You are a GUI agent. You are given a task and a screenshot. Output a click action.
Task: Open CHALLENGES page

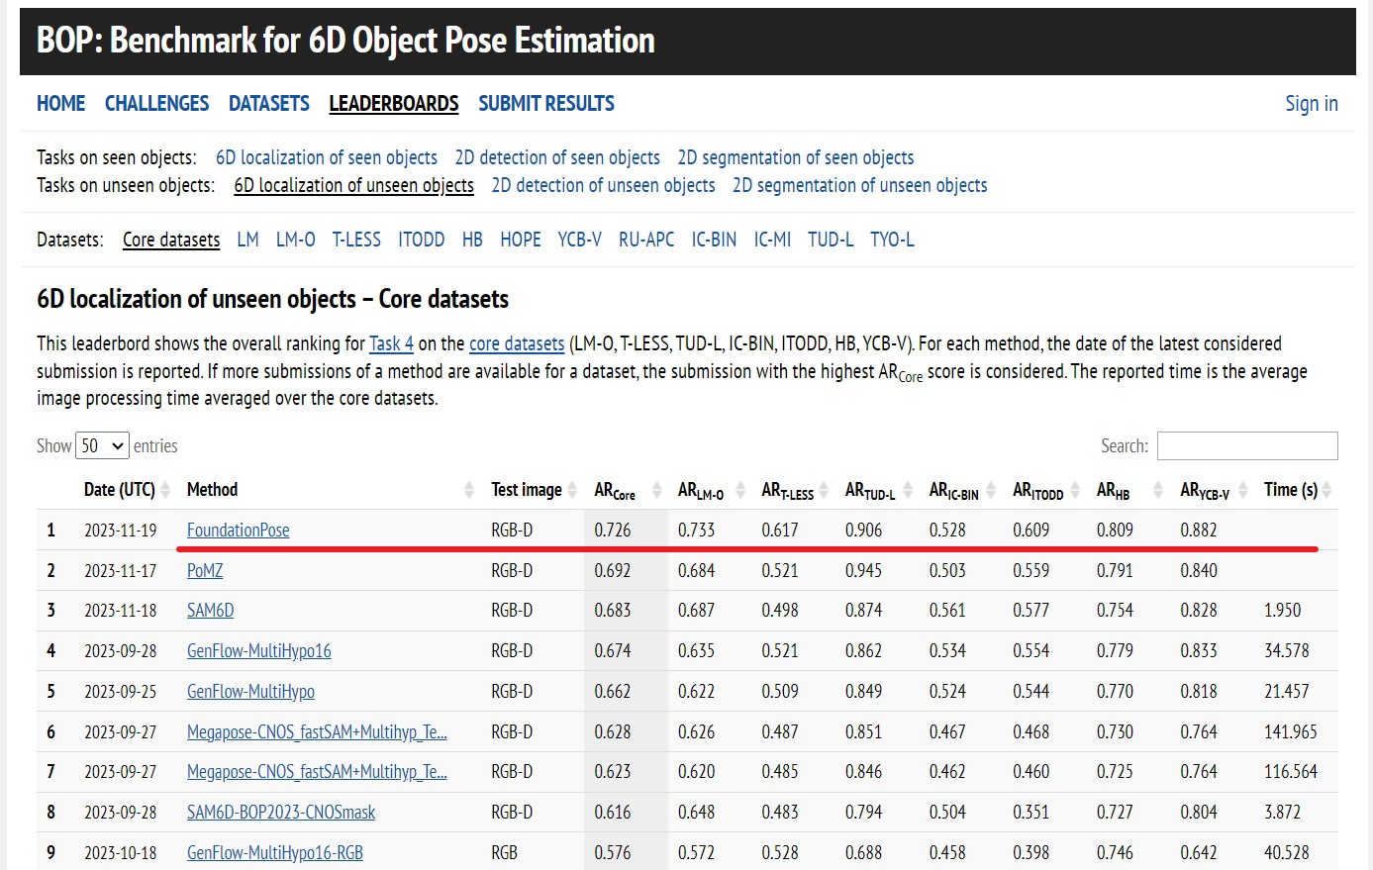[156, 103]
